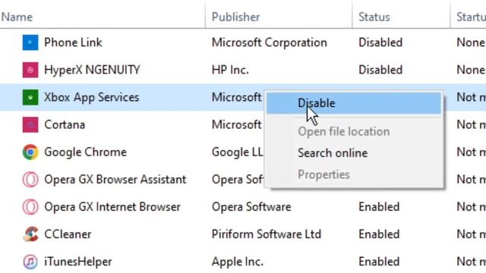The image size is (486, 273).
Task: Select the HyperX NGENUITY icon
Action: [30, 70]
